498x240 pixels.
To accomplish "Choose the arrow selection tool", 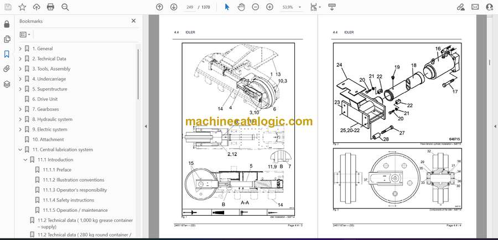I will coord(227,7).
